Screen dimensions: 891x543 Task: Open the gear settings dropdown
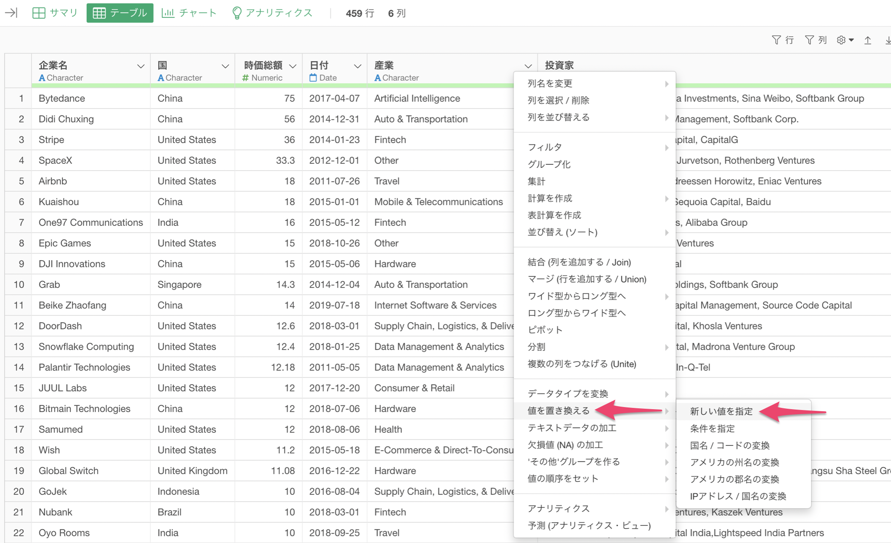pos(845,40)
